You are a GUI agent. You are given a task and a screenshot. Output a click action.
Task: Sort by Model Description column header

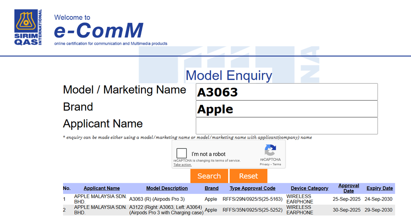click(167, 188)
